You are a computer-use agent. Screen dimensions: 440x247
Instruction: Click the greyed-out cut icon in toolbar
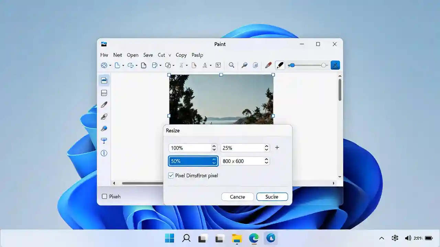pos(181,65)
